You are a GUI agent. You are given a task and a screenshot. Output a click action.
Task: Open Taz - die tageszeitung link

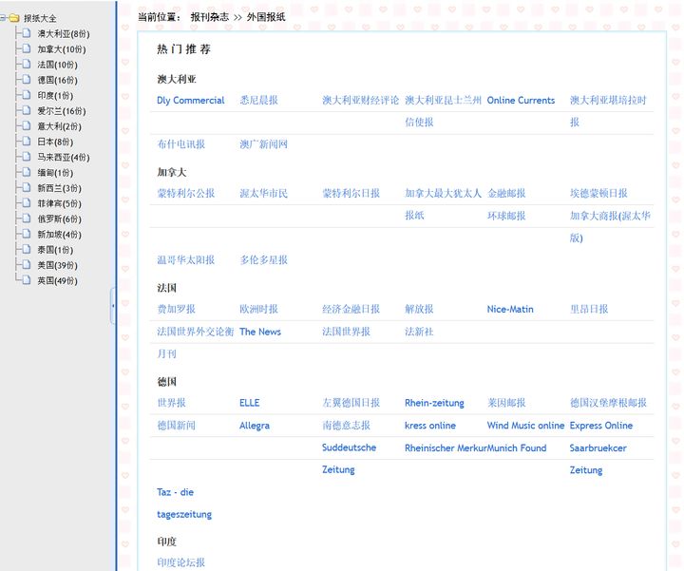pos(184,503)
